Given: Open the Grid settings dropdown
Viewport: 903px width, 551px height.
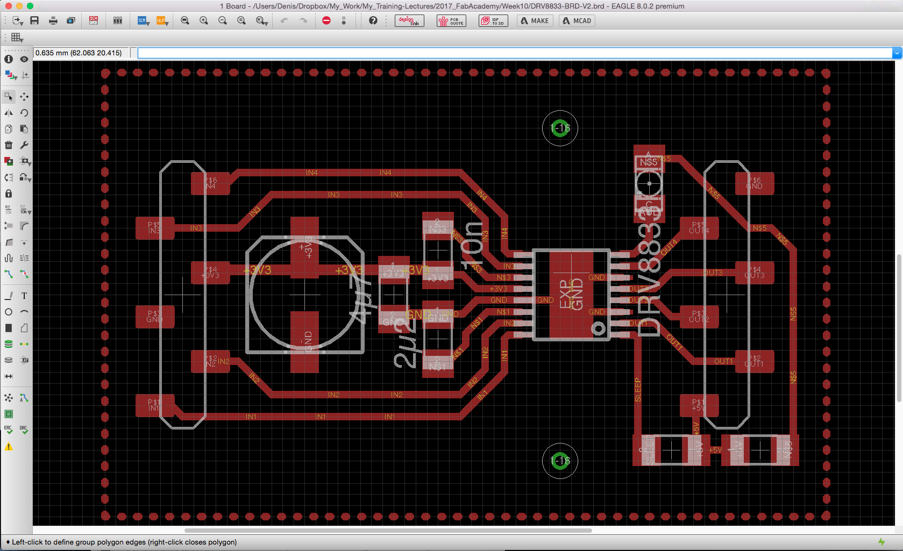Looking at the screenshot, I should tap(17, 38).
